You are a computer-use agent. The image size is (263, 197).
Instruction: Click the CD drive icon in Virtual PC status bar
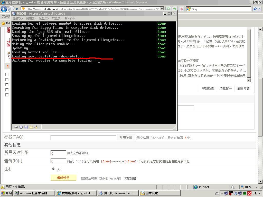pos(21,127)
